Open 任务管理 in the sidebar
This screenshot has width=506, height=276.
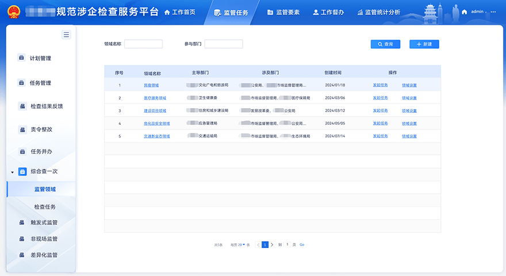(x=40, y=83)
